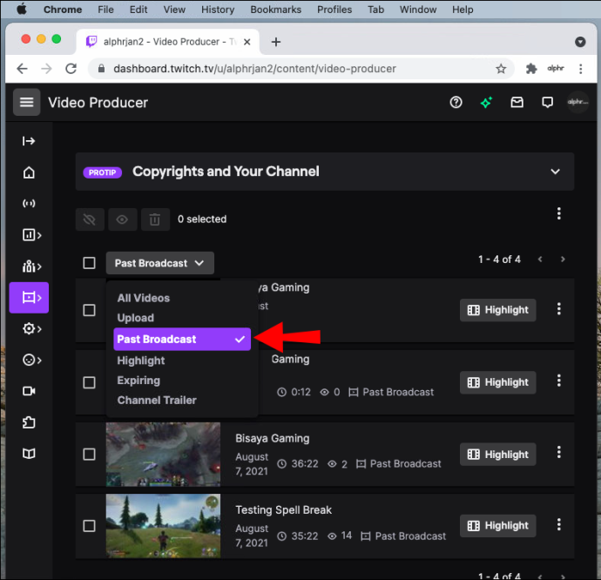601x580 pixels.
Task: Click the Bisaya Gaming video thumbnail
Action: [163, 454]
